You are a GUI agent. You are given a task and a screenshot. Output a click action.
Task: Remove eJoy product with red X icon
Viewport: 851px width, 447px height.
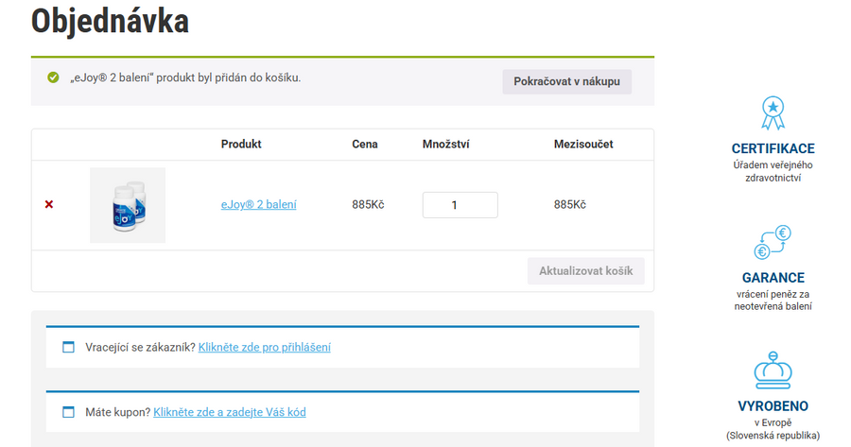tap(49, 204)
